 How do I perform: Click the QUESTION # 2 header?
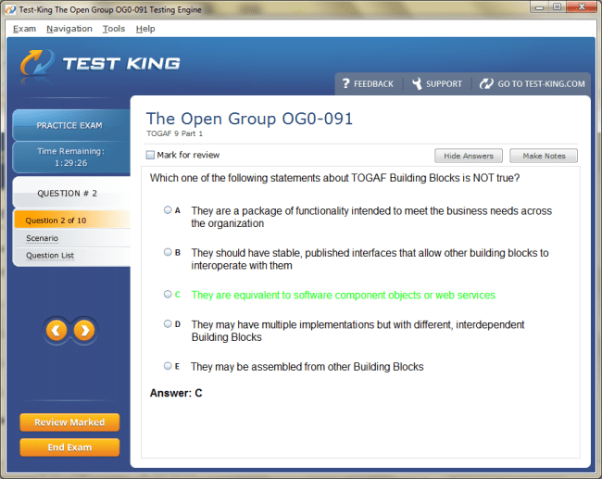coord(71,193)
